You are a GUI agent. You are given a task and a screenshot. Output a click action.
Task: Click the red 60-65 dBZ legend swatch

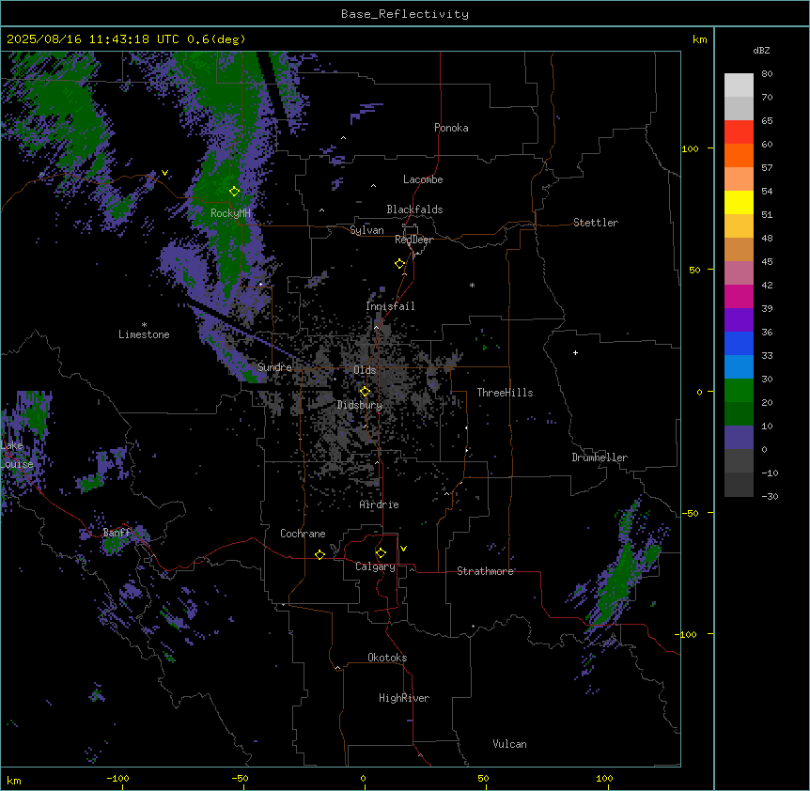tap(739, 132)
